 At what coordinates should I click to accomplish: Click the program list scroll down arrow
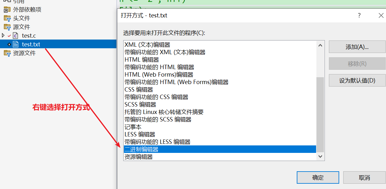[x=320, y=156]
